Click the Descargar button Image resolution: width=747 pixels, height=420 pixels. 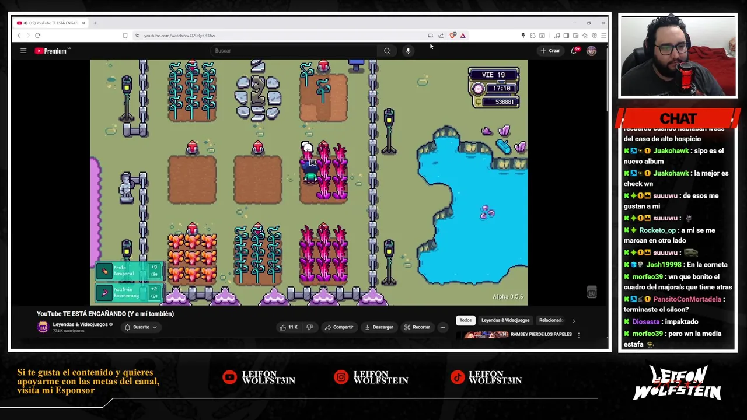click(x=378, y=327)
